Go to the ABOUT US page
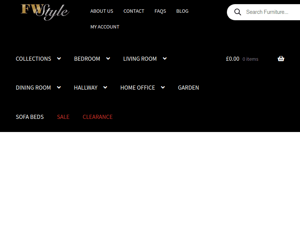 (x=102, y=11)
